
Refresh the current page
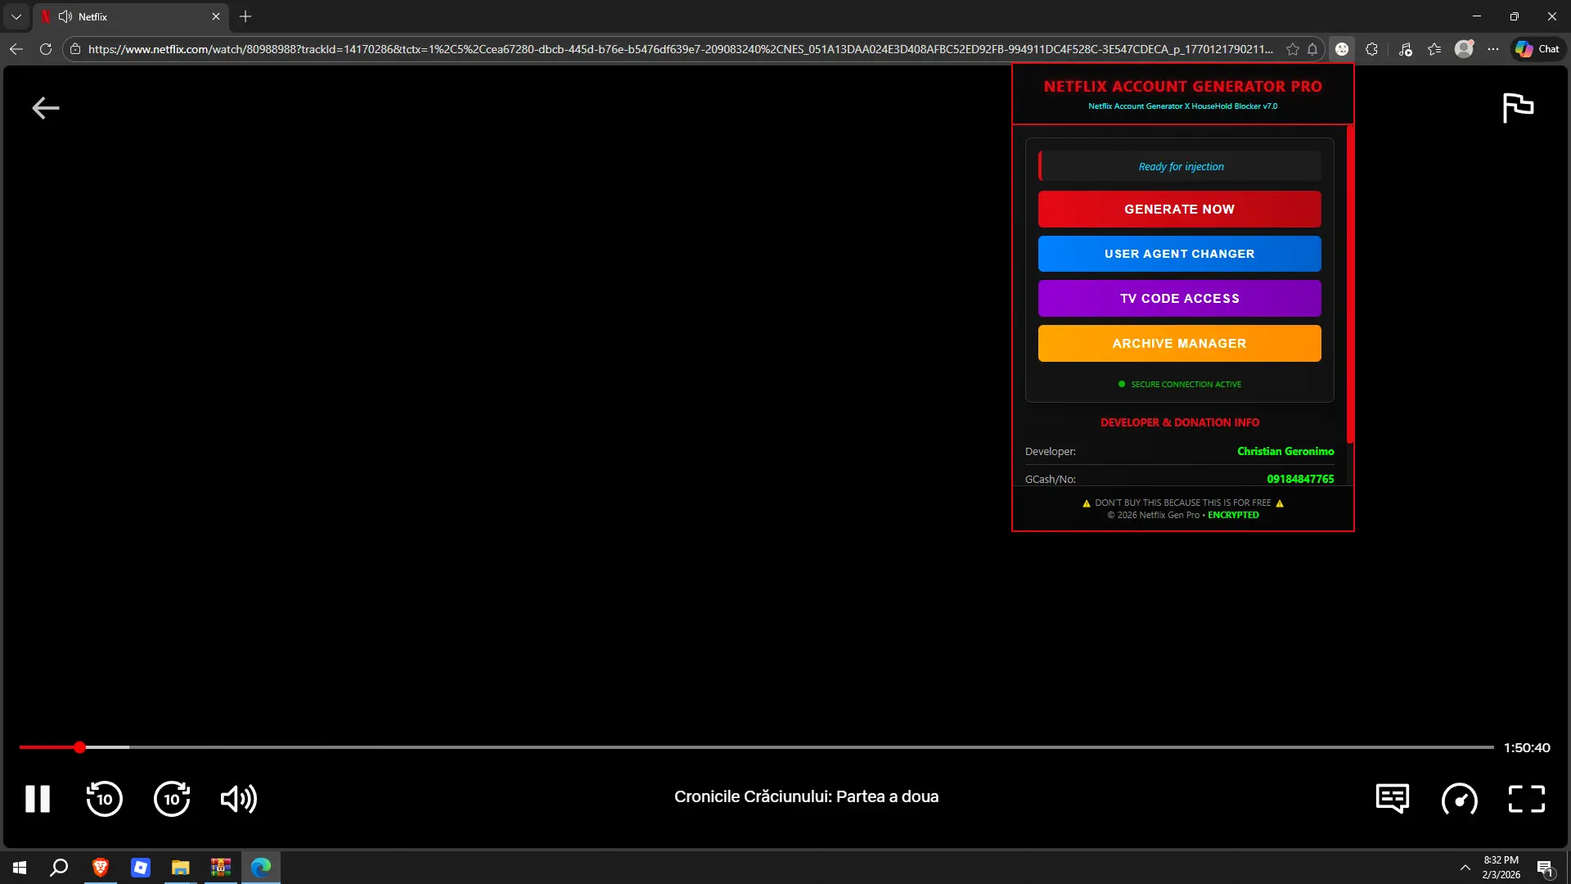pyautogui.click(x=46, y=49)
